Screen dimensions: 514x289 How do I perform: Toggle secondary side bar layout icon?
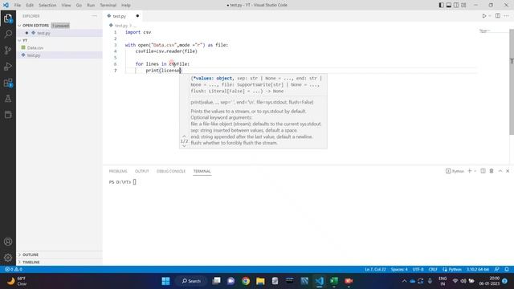click(456, 6)
